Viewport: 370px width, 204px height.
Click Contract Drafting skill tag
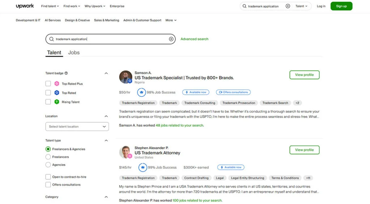pos(196,178)
